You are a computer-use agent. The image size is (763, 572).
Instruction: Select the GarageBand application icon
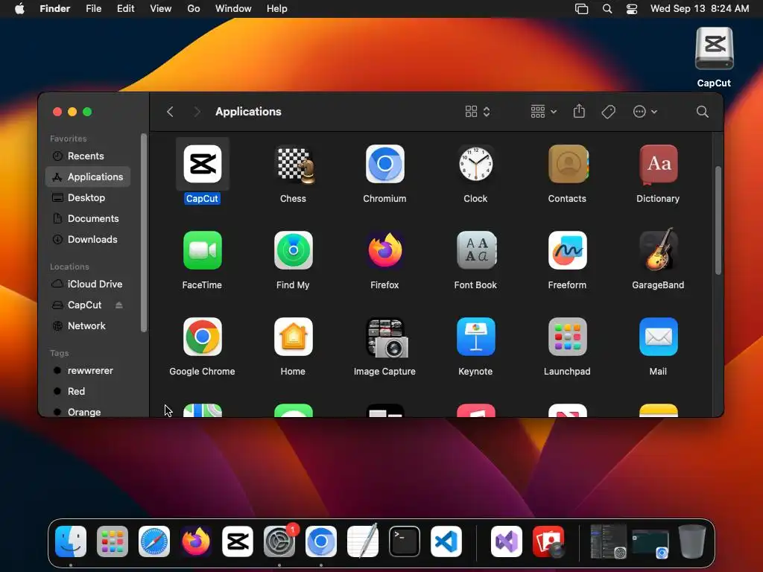[658, 249]
